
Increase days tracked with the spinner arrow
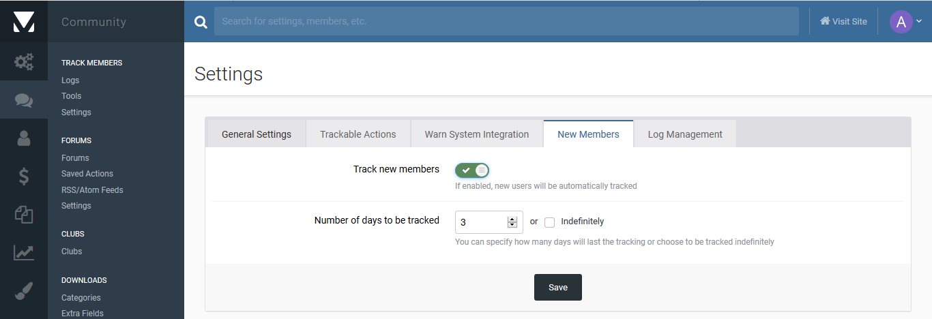coord(512,219)
